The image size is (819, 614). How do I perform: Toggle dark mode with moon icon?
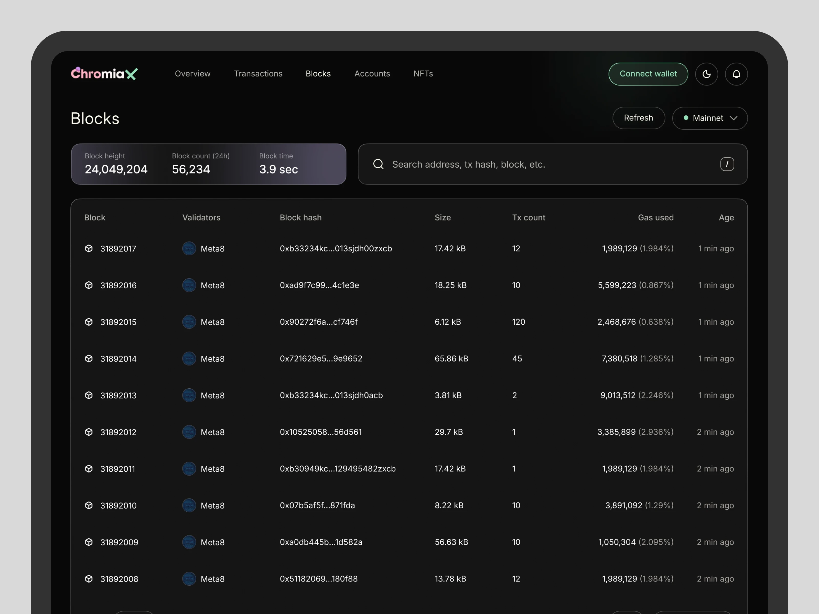(706, 74)
